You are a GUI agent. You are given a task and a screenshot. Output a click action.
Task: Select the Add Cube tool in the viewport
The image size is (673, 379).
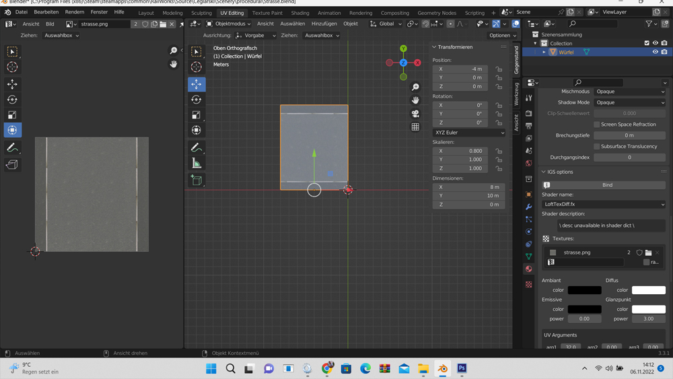coord(197,180)
